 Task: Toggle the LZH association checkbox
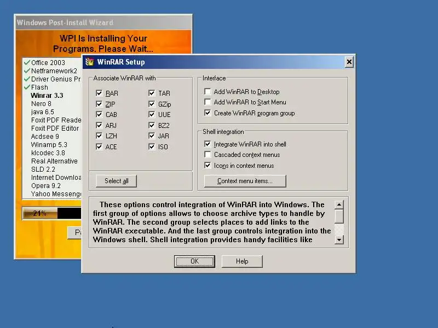pos(99,136)
